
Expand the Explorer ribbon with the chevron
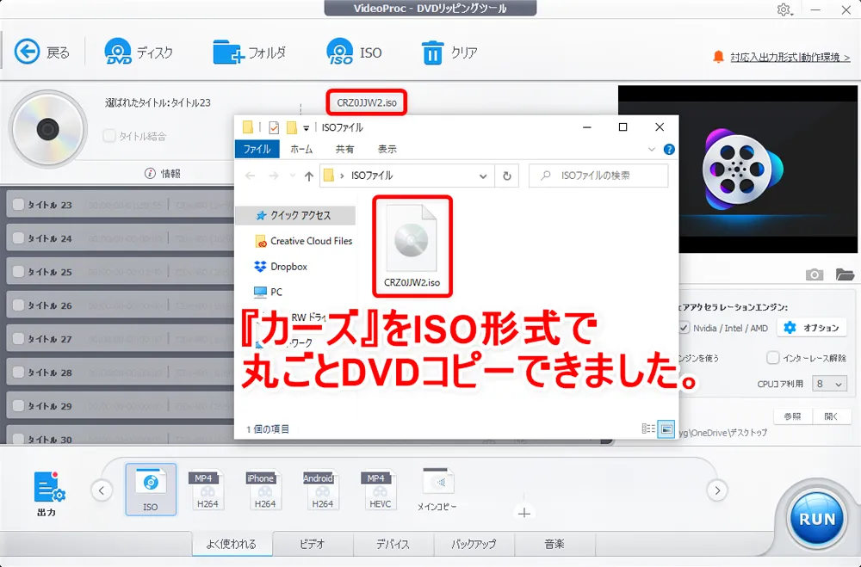[x=651, y=150]
